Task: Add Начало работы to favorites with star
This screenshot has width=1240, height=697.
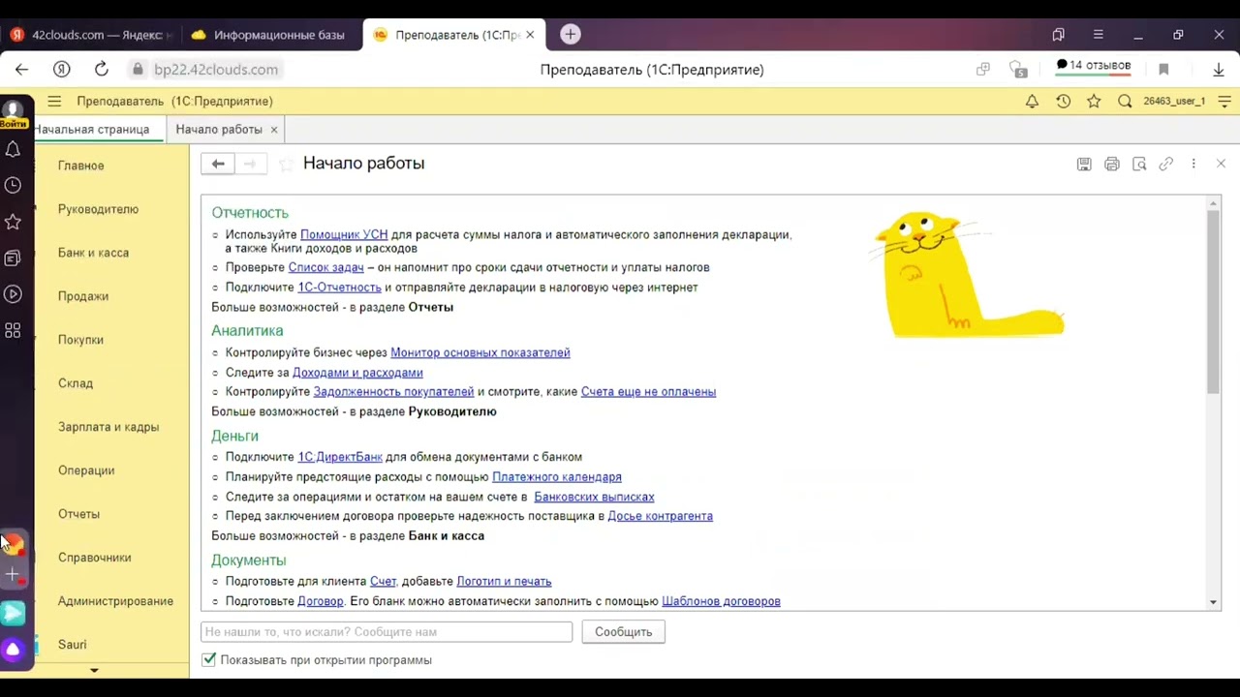Action: [286, 165]
